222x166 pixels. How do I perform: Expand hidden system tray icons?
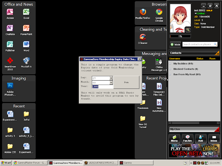tap(191, 163)
